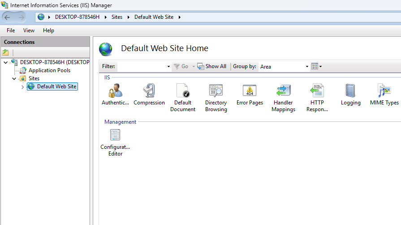Click DESKTOP-878546H in the breadcrumb
This screenshot has width=401, height=225.
point(77,17)
